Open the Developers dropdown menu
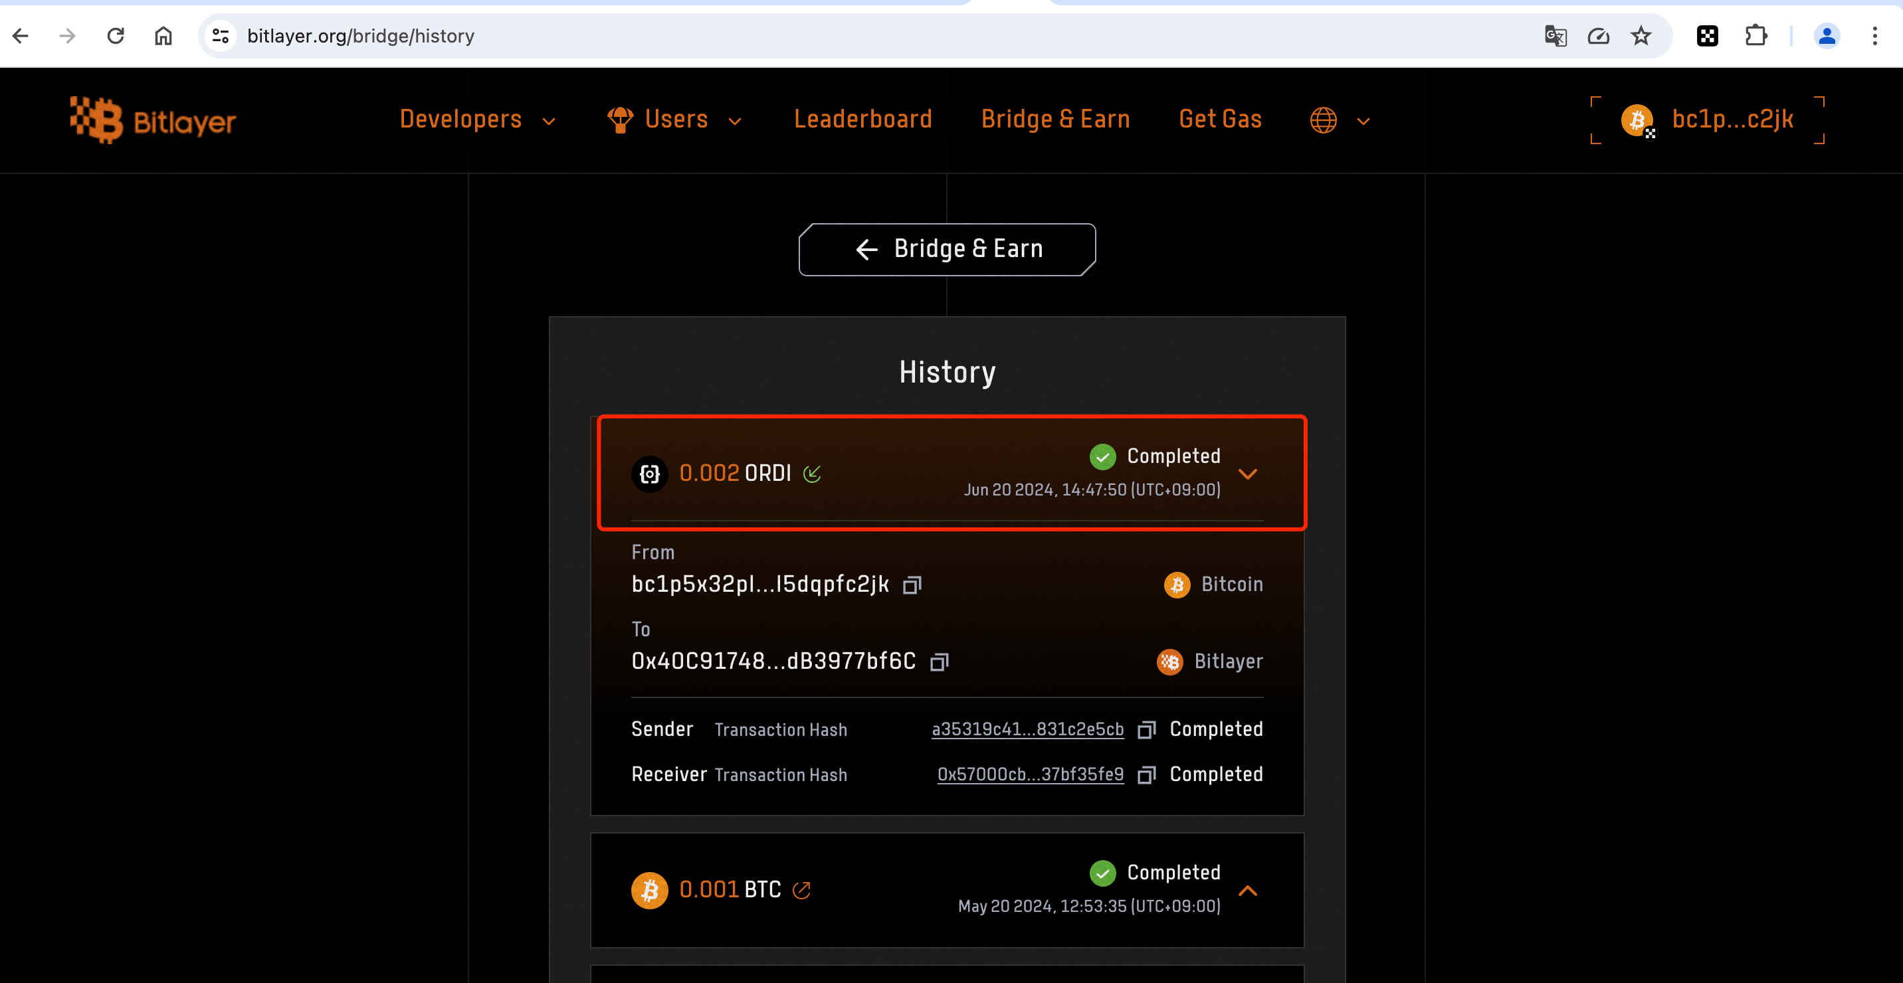 coord(477,120)
